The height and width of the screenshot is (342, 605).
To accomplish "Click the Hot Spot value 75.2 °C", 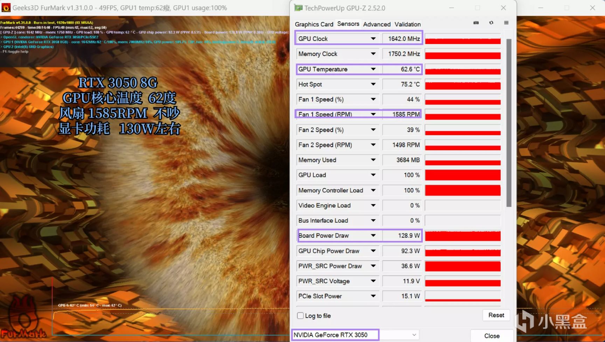I will (x=402, y=84).
